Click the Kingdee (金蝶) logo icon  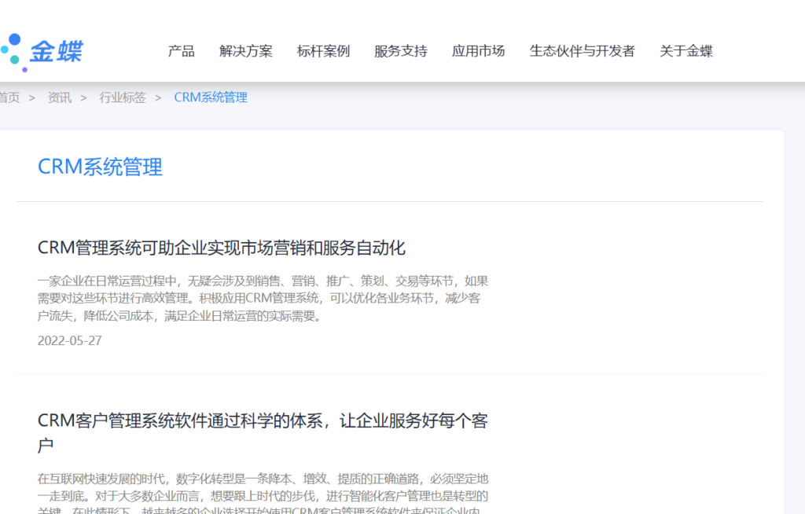pyautogui.click(x=41, y=52)
